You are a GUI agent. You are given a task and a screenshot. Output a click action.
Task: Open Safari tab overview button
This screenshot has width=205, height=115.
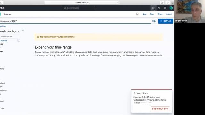pyautogui.click(x=168, y=3)
